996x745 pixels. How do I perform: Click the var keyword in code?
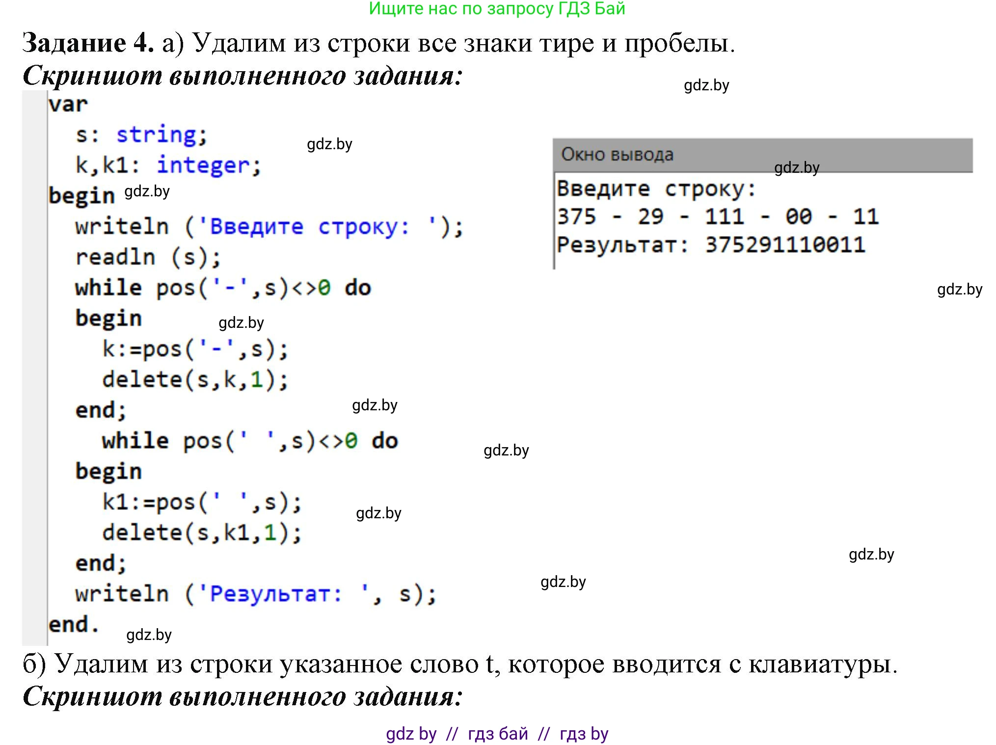coord(67,104)
